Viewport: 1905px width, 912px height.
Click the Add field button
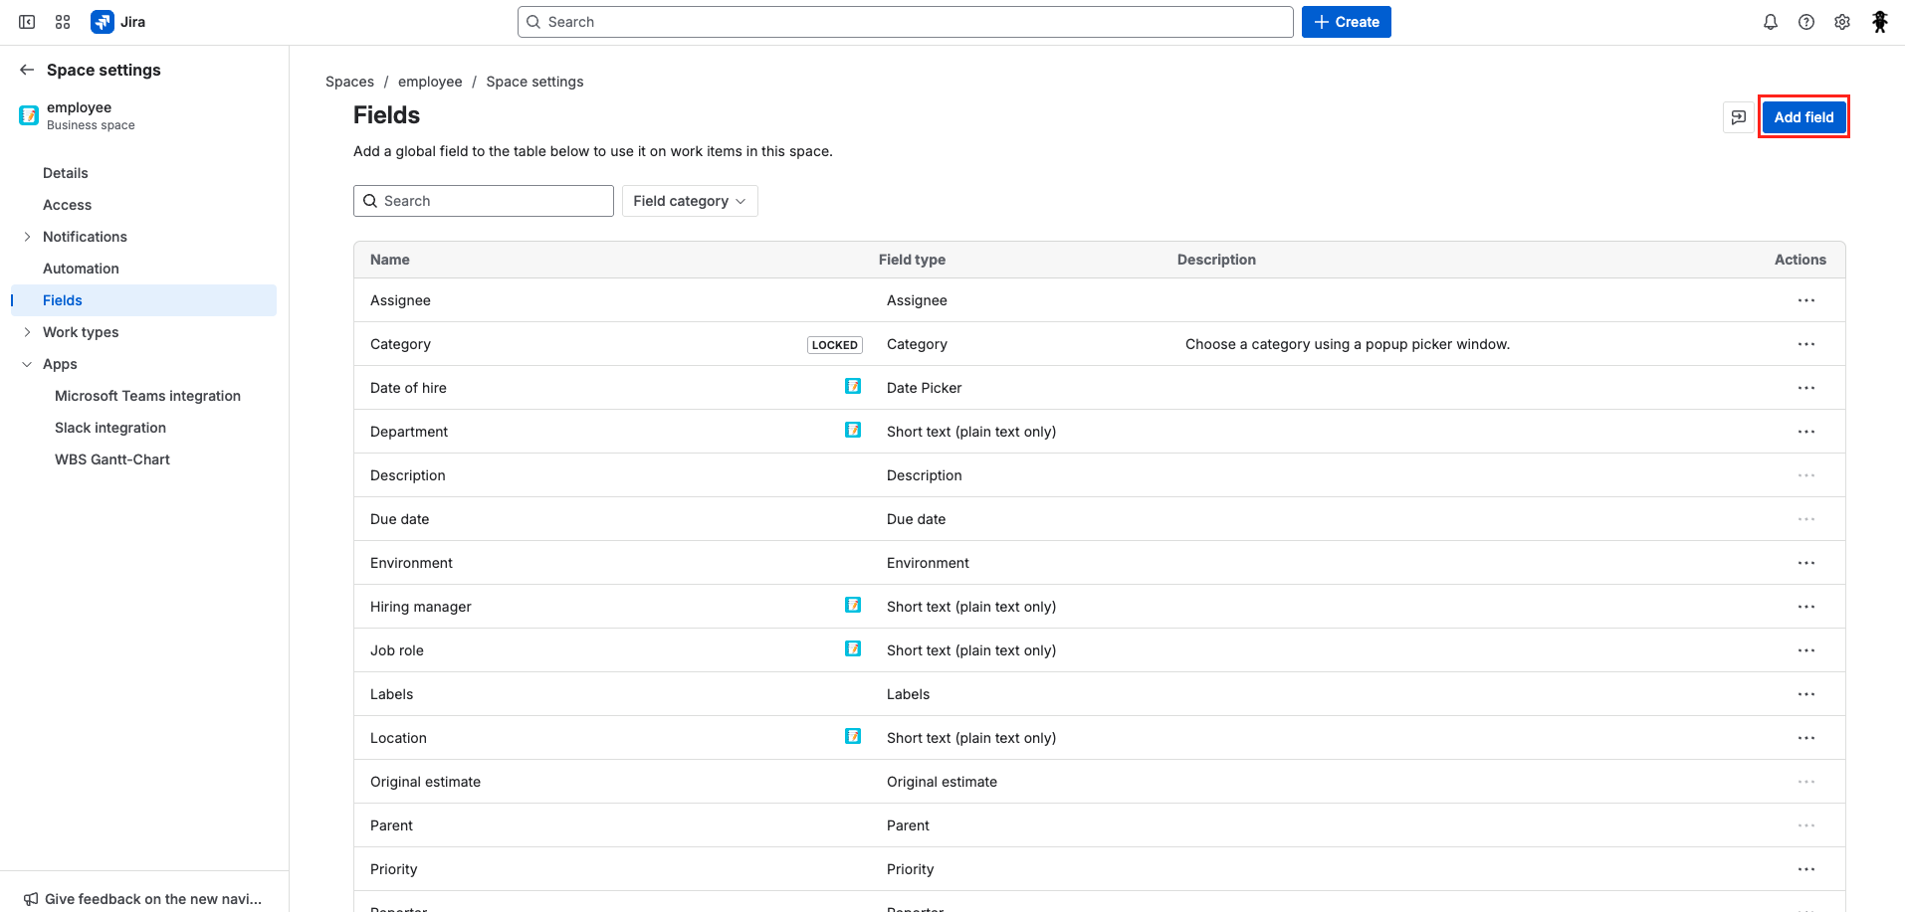pyautogui.click(x=1802, y=117)
